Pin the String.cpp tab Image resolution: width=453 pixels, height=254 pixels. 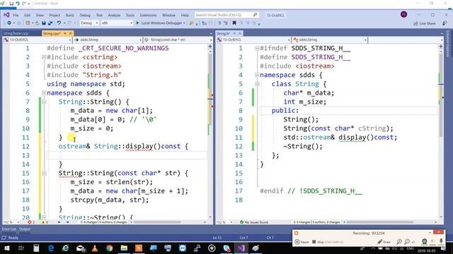click(x=65, y=33)
